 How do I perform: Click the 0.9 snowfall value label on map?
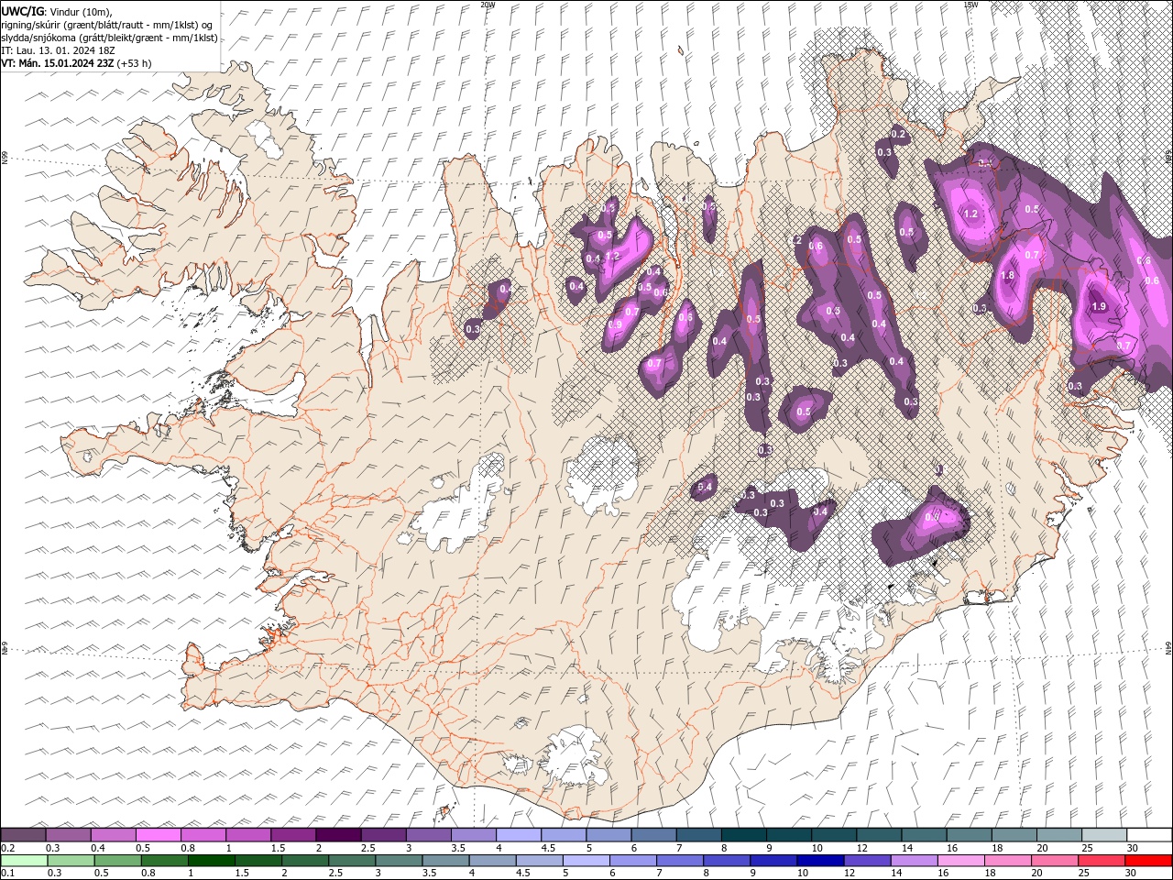tap(615, 324)
